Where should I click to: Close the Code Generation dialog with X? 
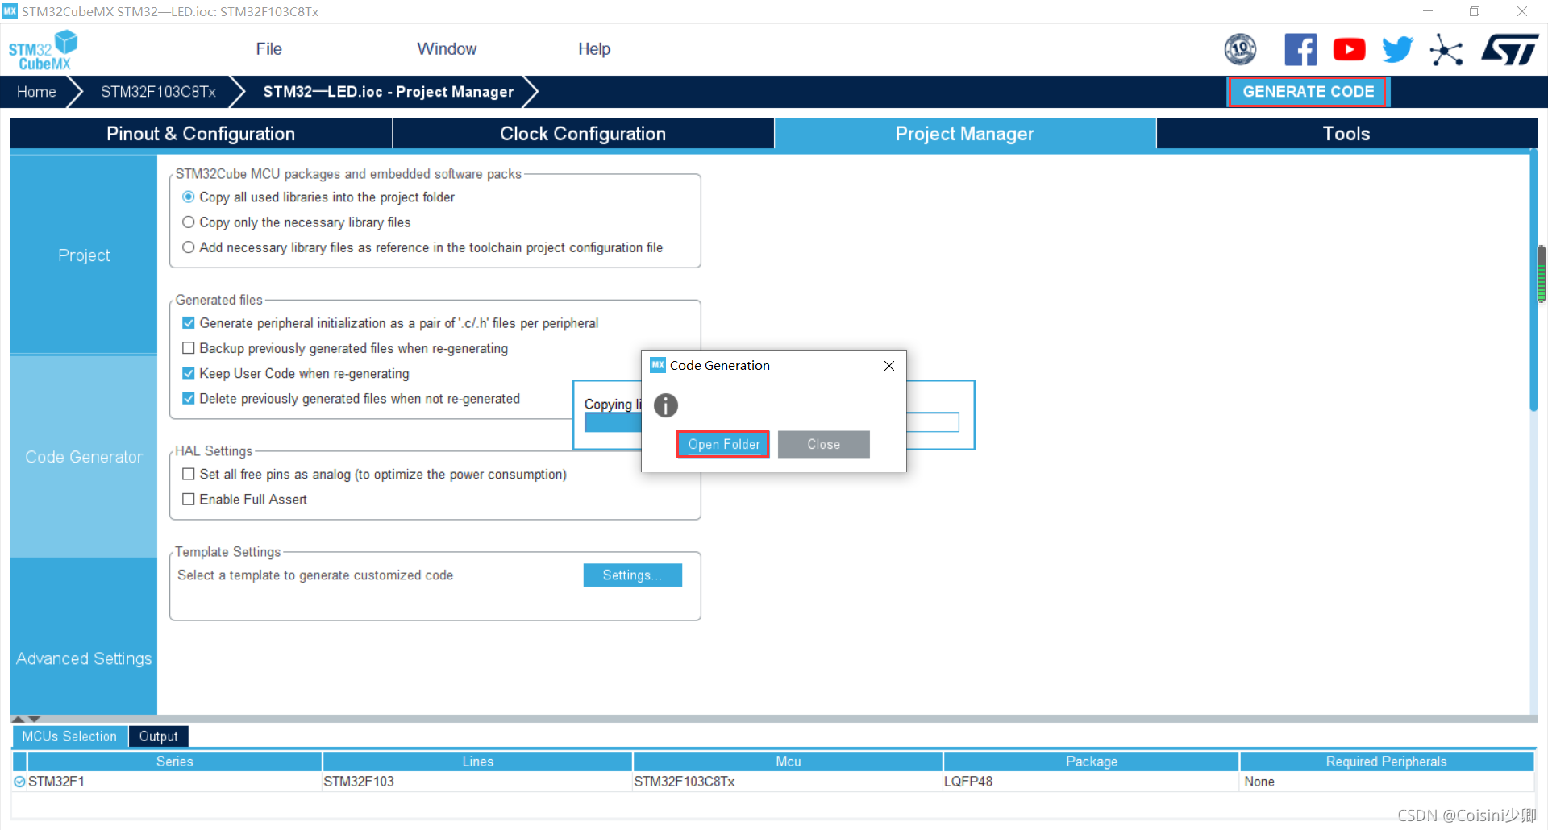click(x=888, y=366)
